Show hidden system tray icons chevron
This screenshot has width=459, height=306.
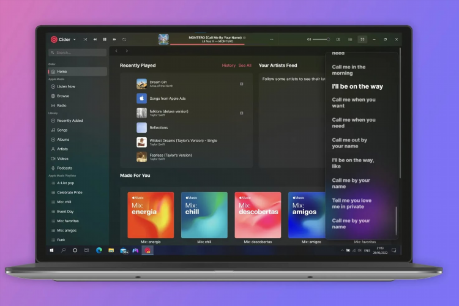[342, 251]
